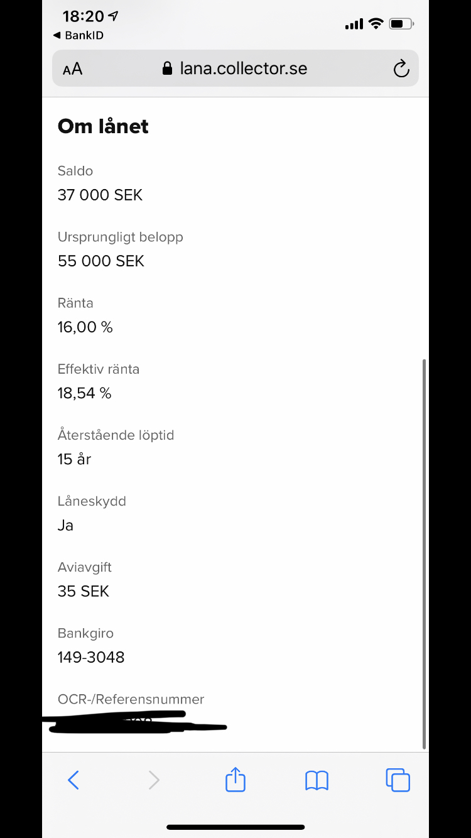Tap the 18:20 clock in status bar
The height and width of the screenshot is (838, 471).
coord(85,17)
